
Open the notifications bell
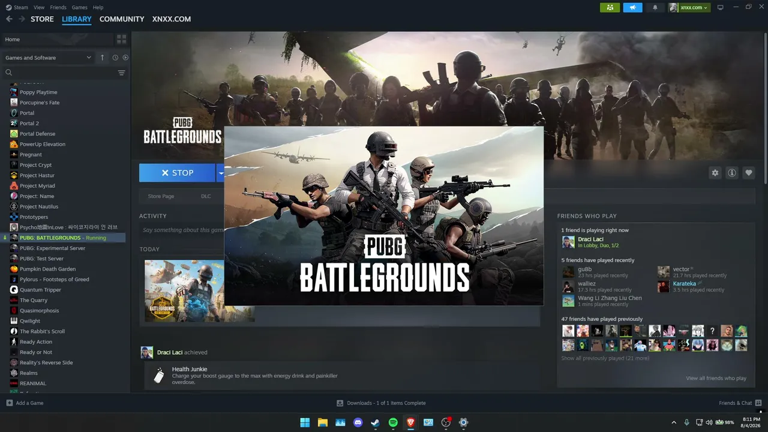coord(655,7)
